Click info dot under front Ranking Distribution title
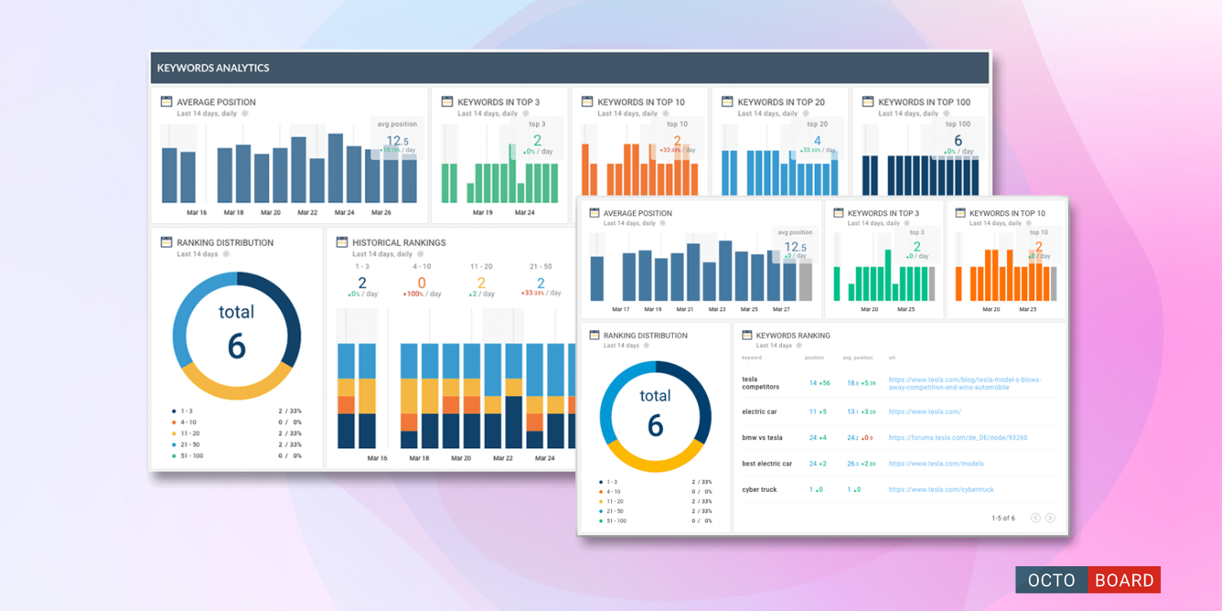Viewport: 1222px width, 611px height. [646, 345]
